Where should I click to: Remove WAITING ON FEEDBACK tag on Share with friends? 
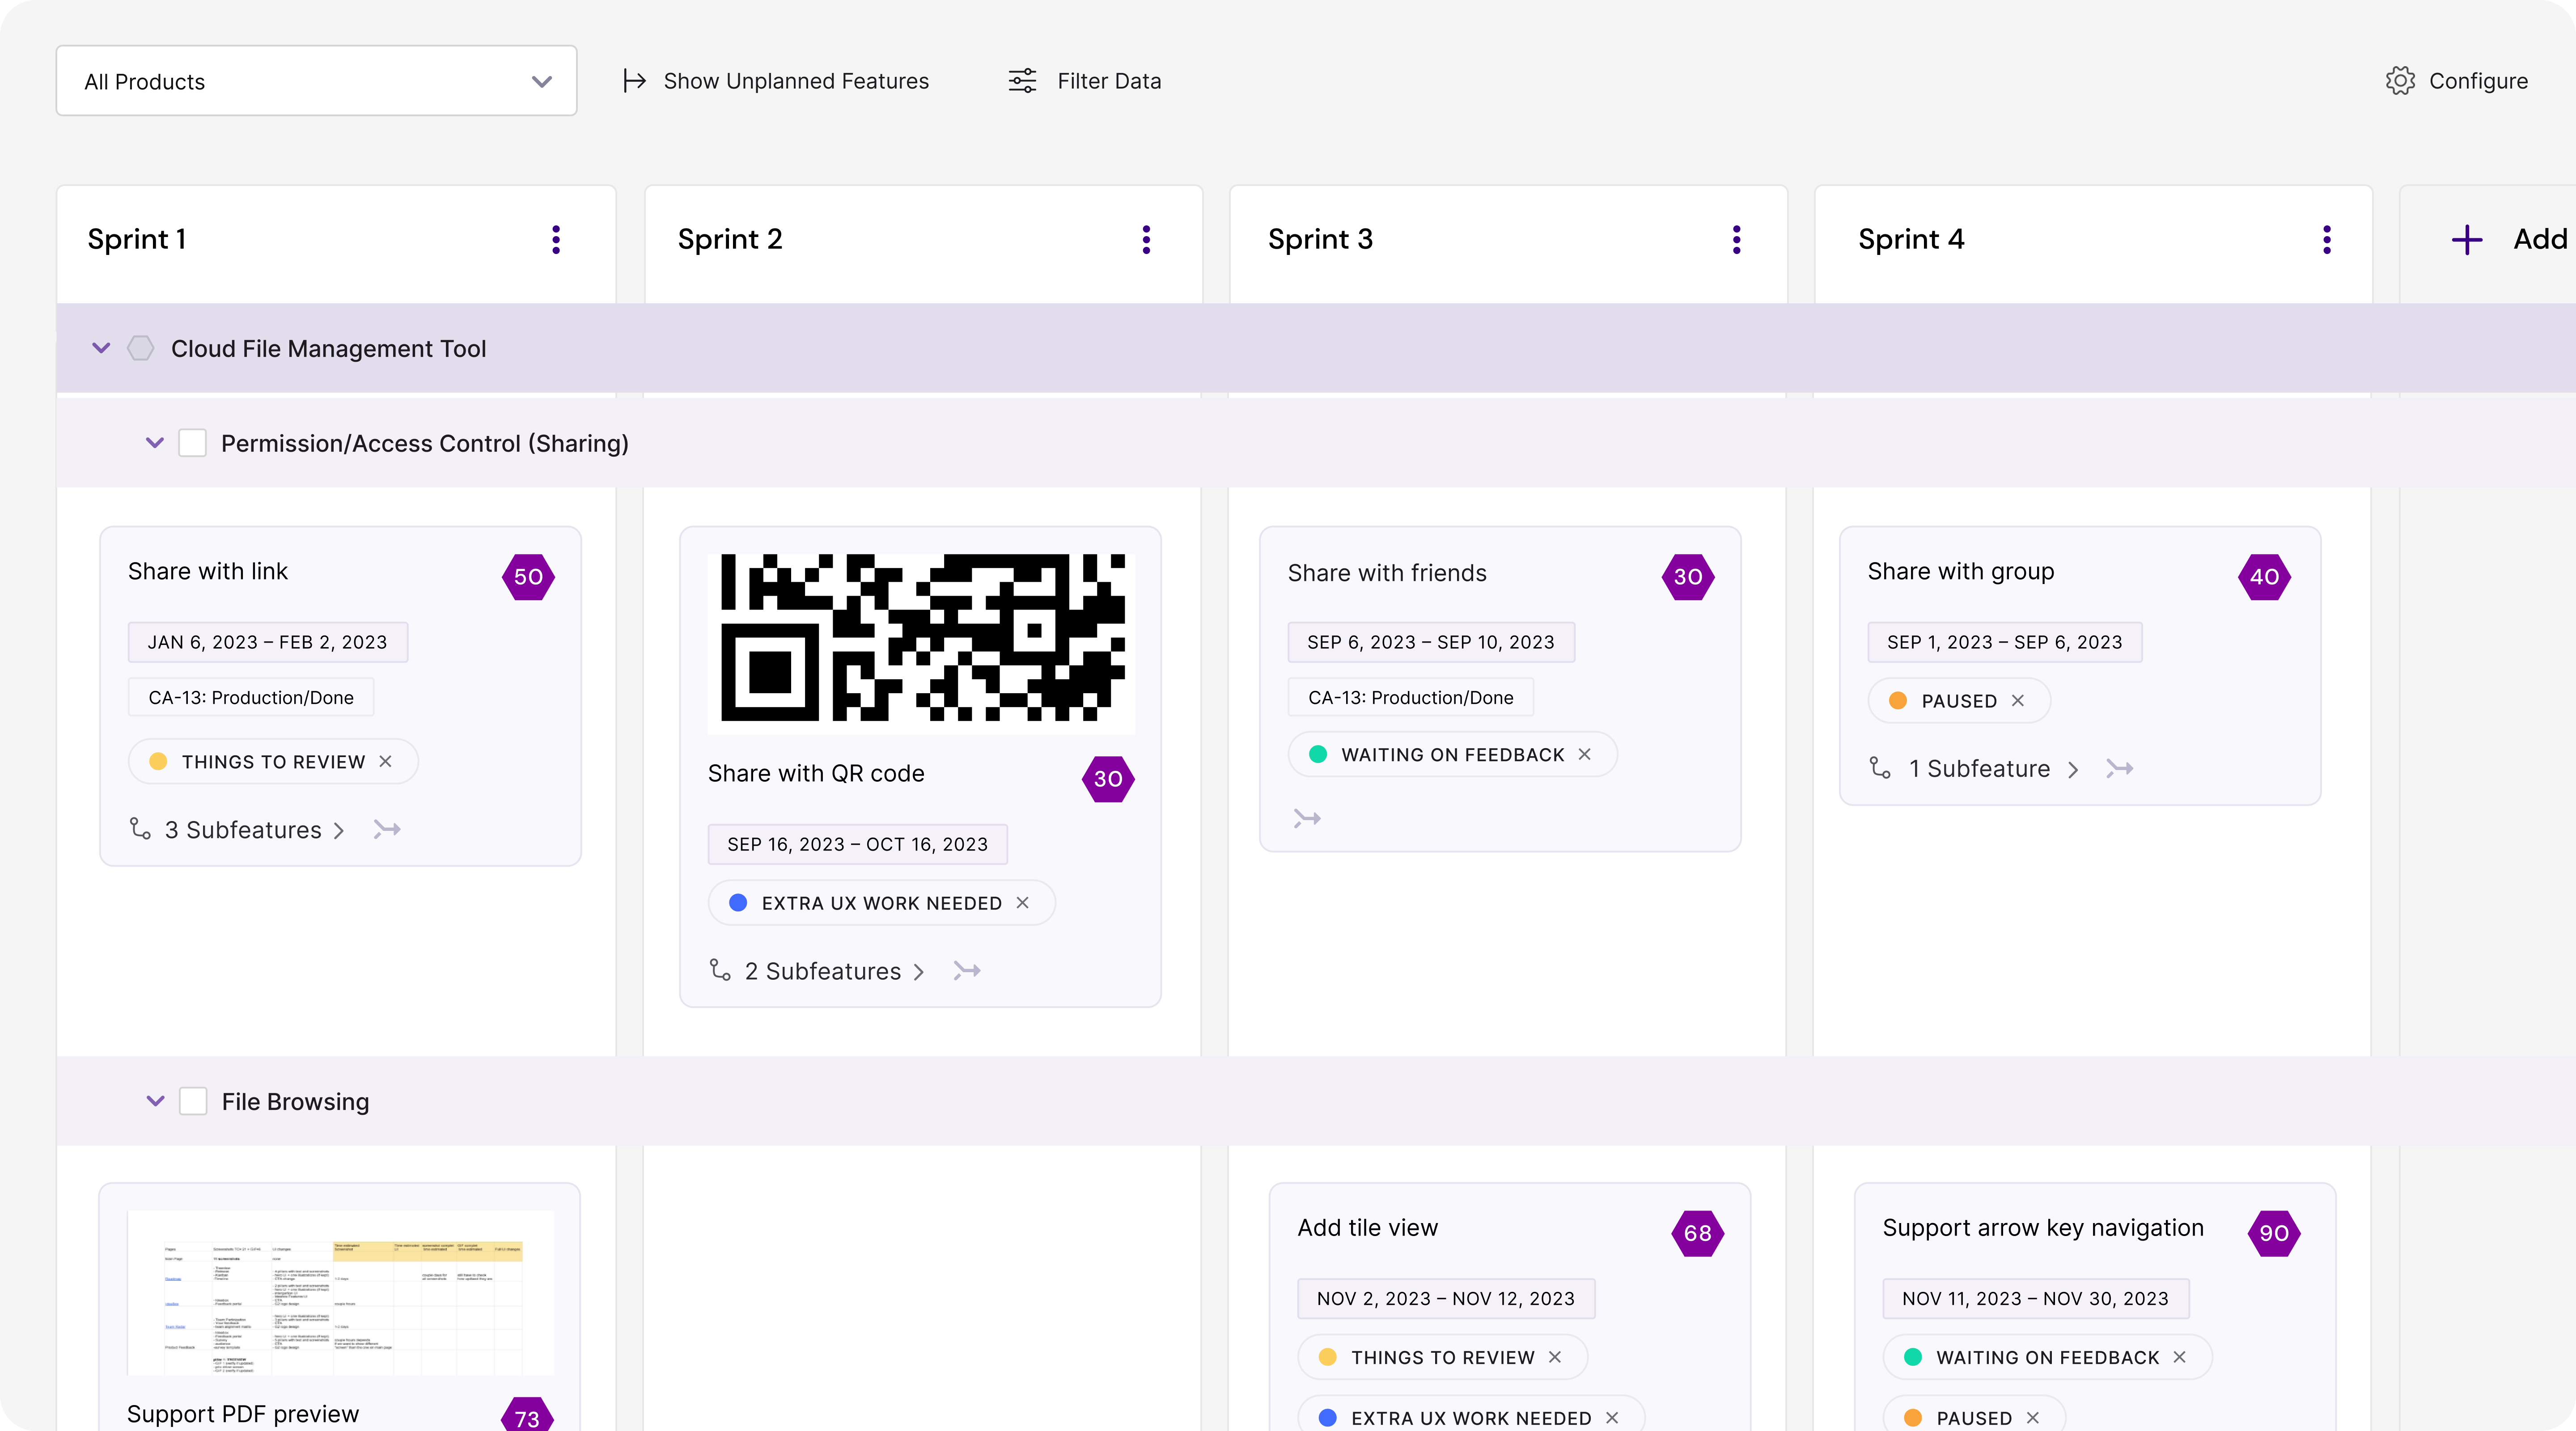click(1584, 755)
